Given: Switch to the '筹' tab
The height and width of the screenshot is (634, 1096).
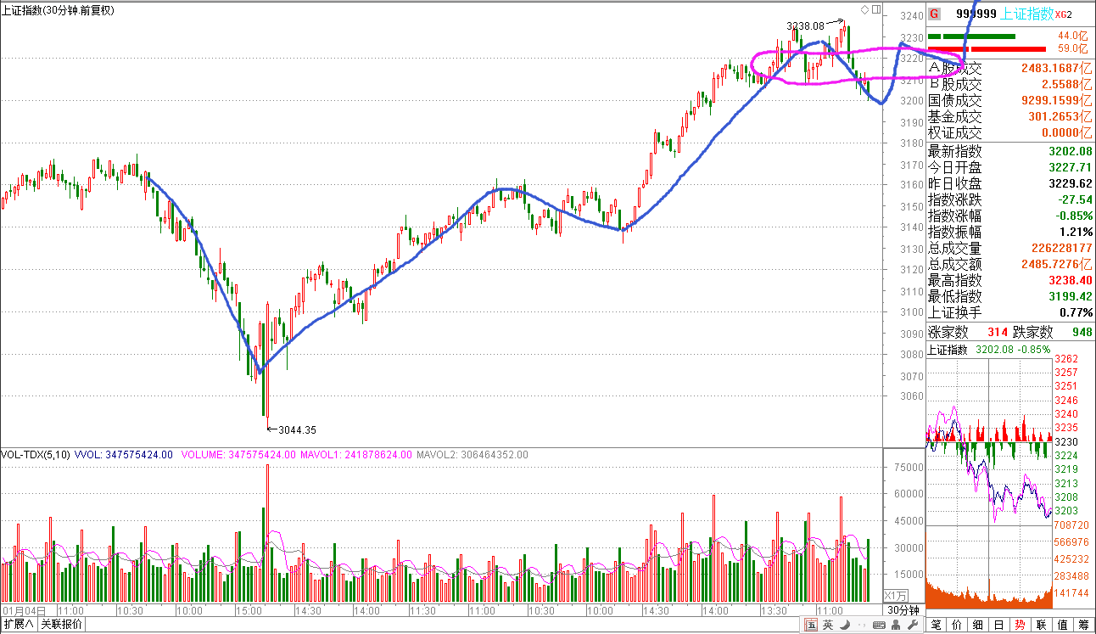Looking at the screenshot, I should point(1083,625).
